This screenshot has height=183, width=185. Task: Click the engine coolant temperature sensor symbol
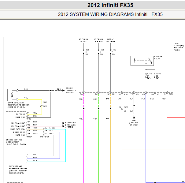pyautogui.click(x=12, y=95)
